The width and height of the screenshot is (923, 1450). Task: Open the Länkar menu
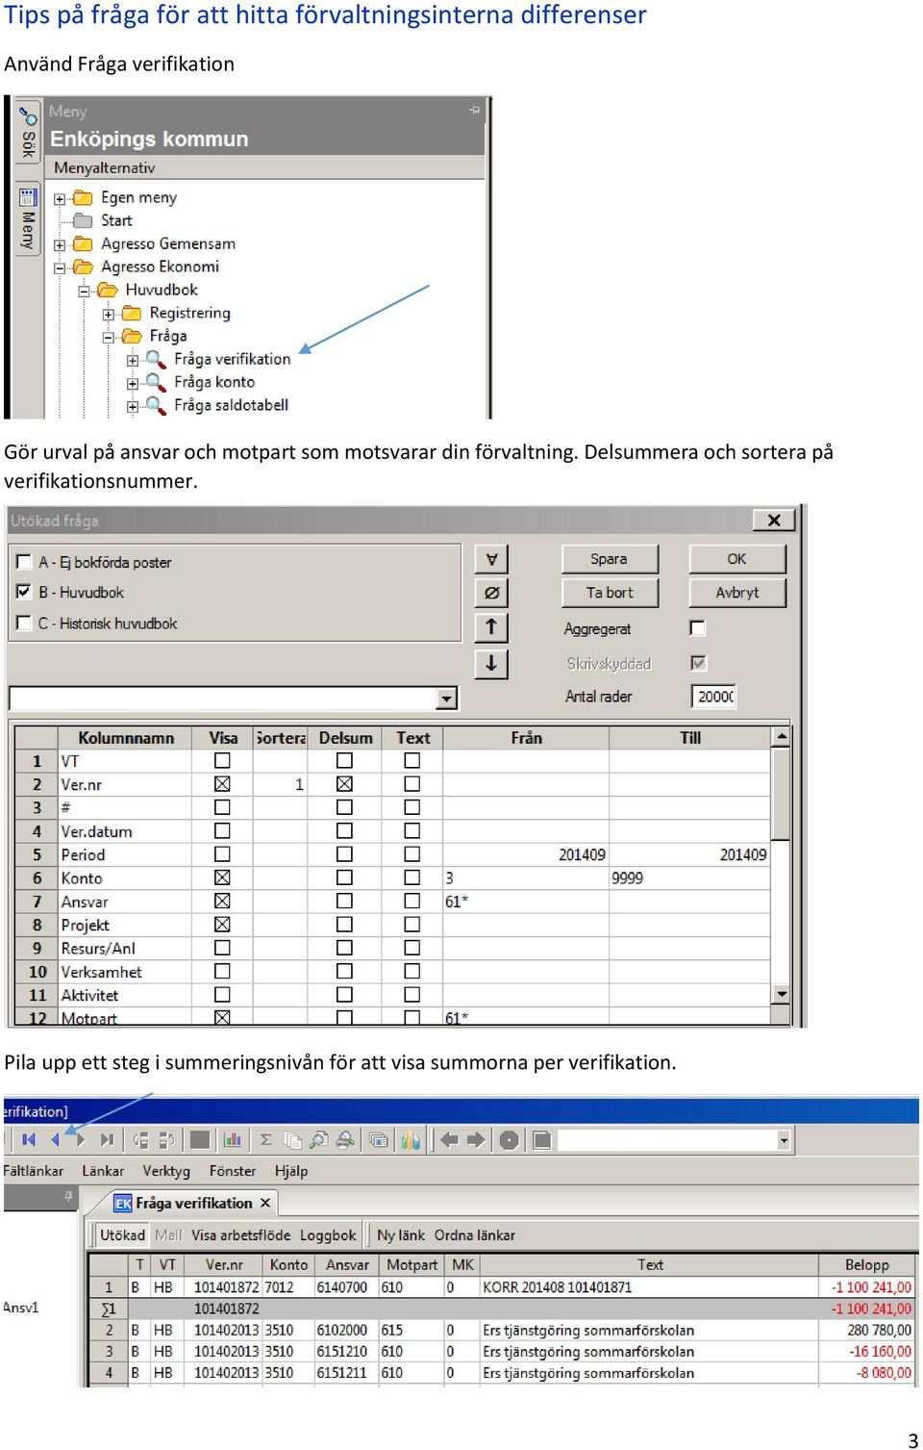pyautogui.click(x=103, y=1171)
